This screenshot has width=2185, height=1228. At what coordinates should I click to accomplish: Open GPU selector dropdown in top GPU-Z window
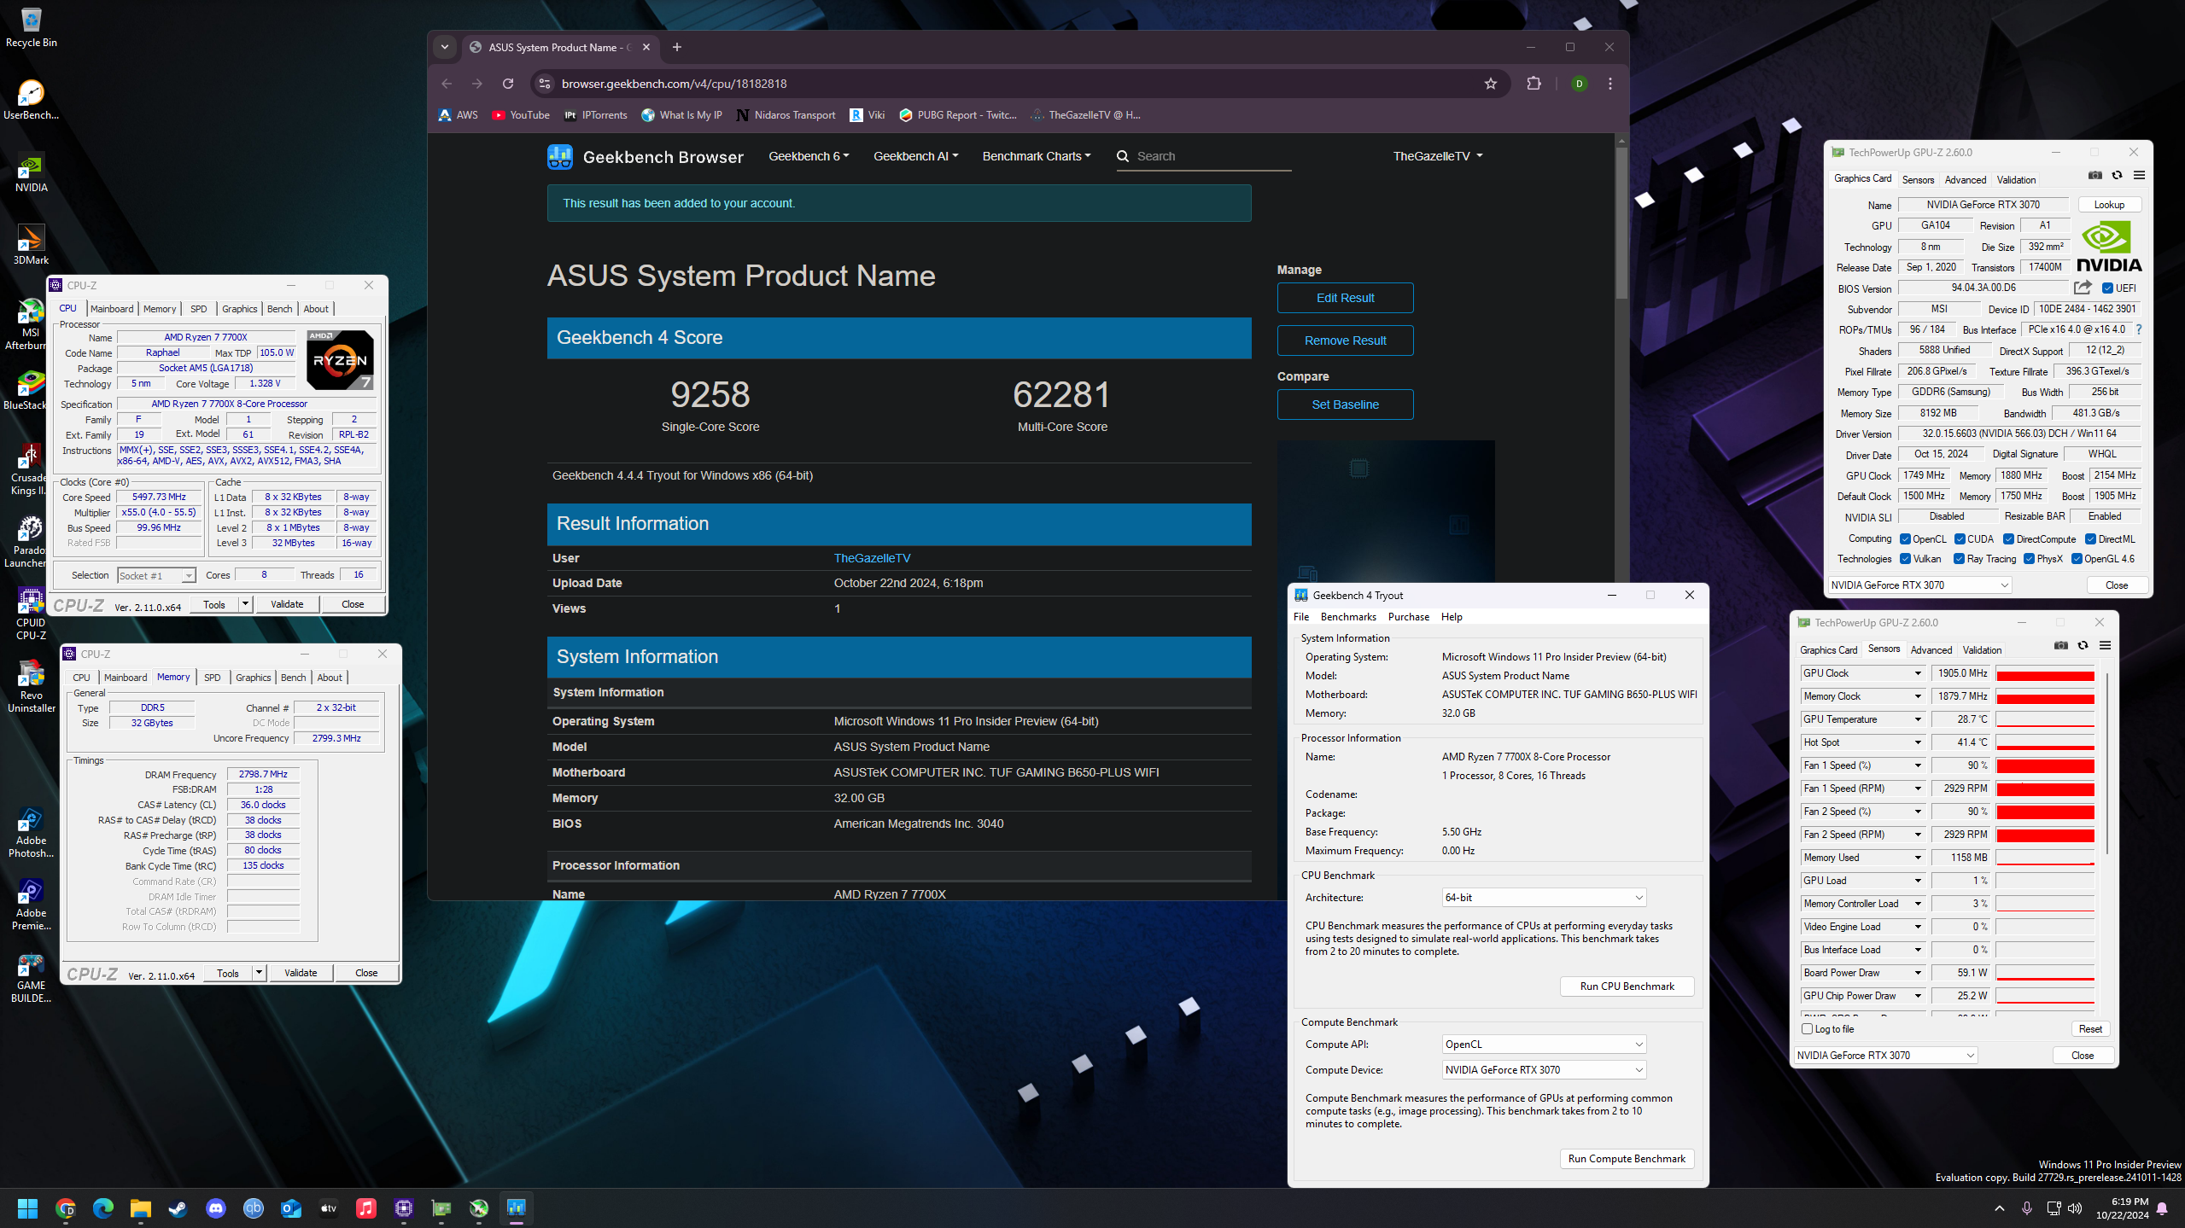1919,585
